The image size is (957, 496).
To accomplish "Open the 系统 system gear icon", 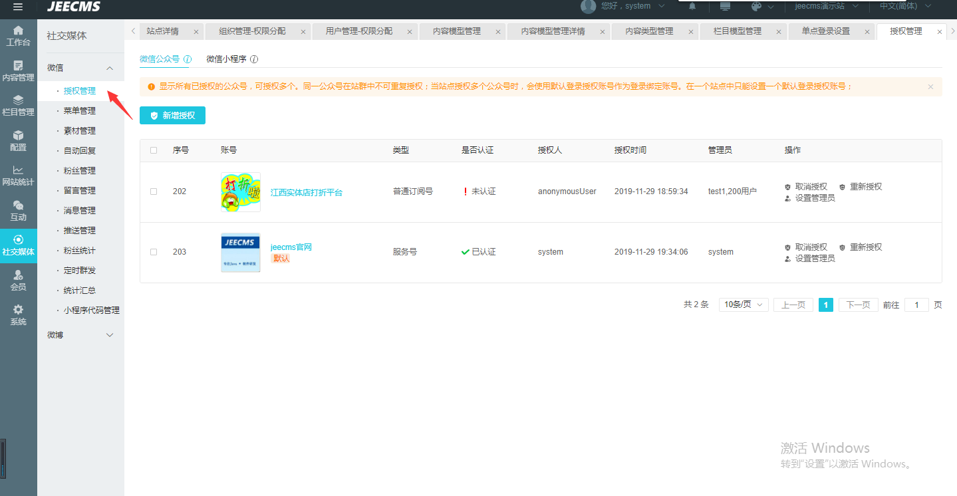I will [x=18, y=315].
